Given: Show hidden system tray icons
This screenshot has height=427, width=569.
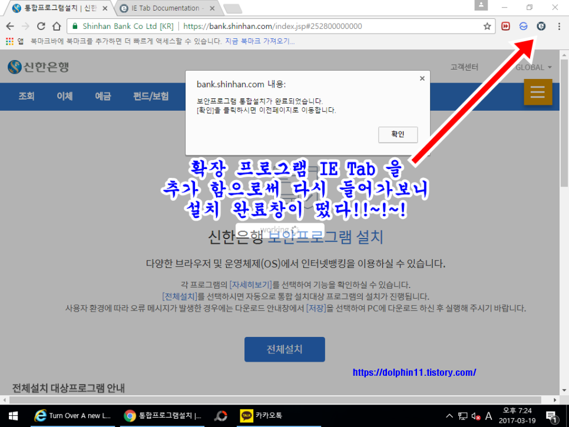Looking at the screenshot, I should click(449, 416).
